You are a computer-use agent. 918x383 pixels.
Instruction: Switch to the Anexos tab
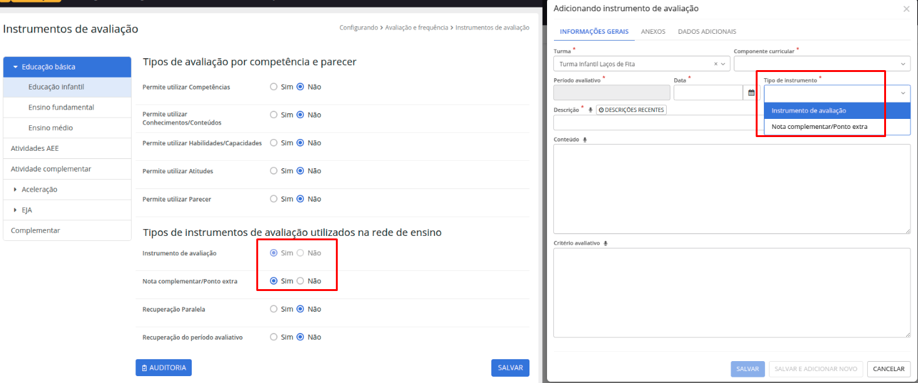pos(653,31)
